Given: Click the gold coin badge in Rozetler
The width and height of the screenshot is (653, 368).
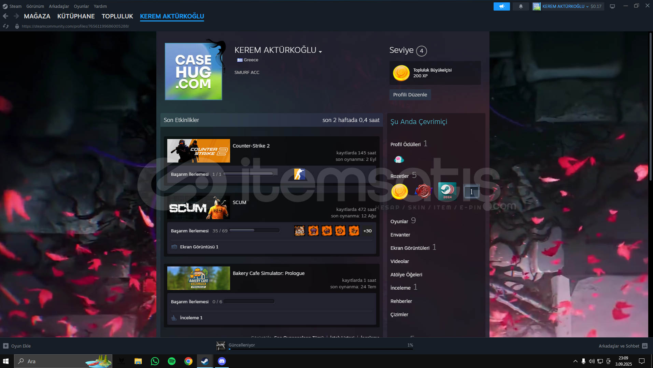Looking at the screenshot, I should pos(399,191).
